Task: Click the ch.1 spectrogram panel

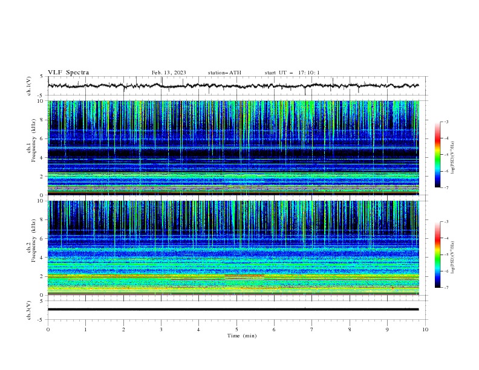Action: [233, 148]
